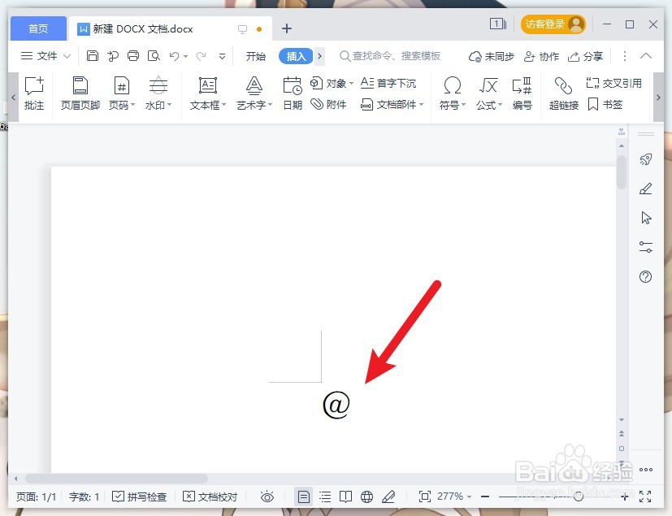
Task: Expand the quick access toolbar customize arrow
Action: pos(222,56)
